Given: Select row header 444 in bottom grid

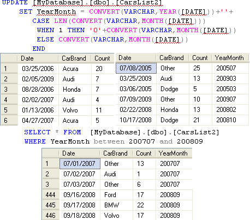Looking at the screenshot, I should [51, 195].
